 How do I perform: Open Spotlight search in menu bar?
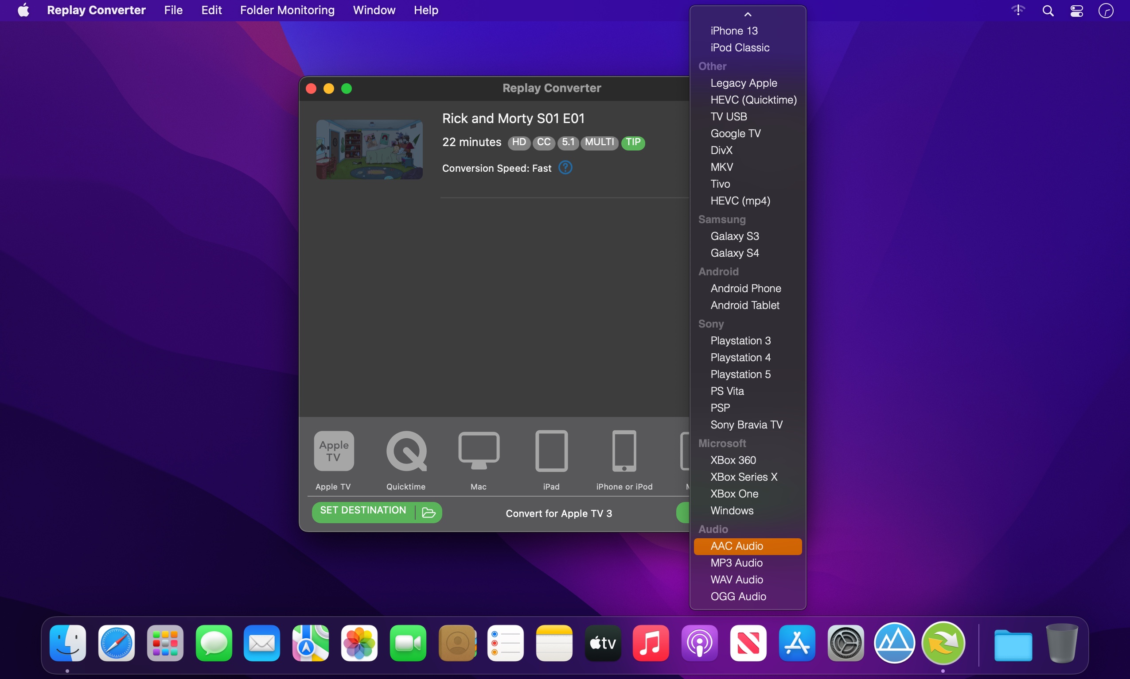(1048, 10)
